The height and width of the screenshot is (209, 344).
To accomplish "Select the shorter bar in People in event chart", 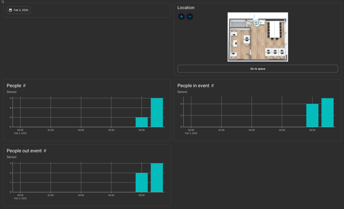I will click(312, 116).
